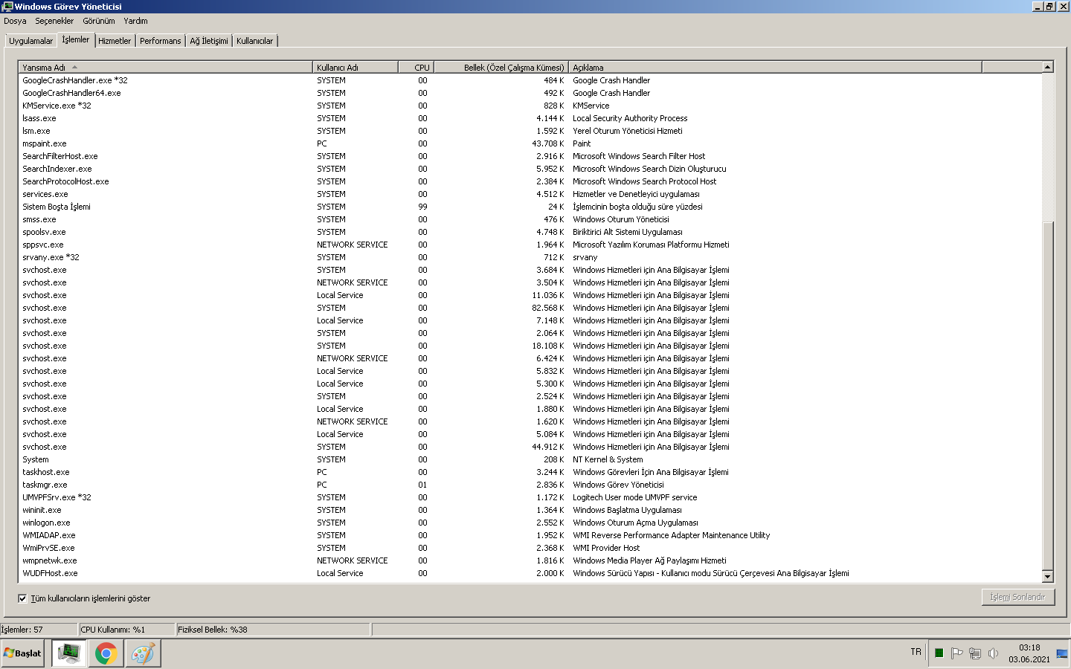Select the services.exe process
1071x669 pixels.
click(x=530, y=194)
